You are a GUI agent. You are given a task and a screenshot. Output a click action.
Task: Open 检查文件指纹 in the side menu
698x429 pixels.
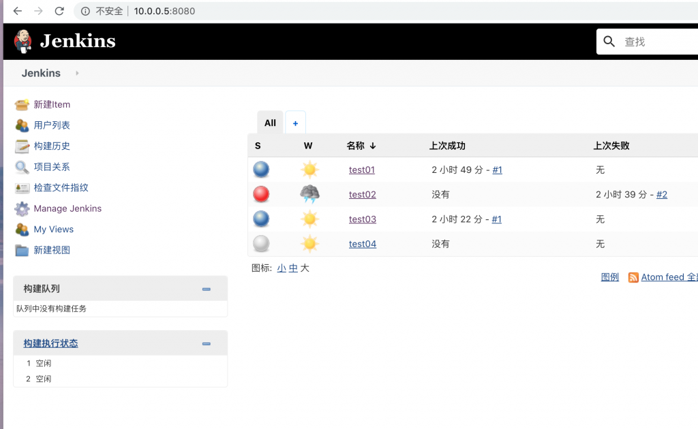click(61, 188)
